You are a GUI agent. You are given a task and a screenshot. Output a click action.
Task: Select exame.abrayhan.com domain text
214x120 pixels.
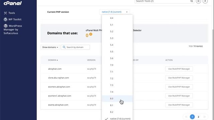pos(58,105)
